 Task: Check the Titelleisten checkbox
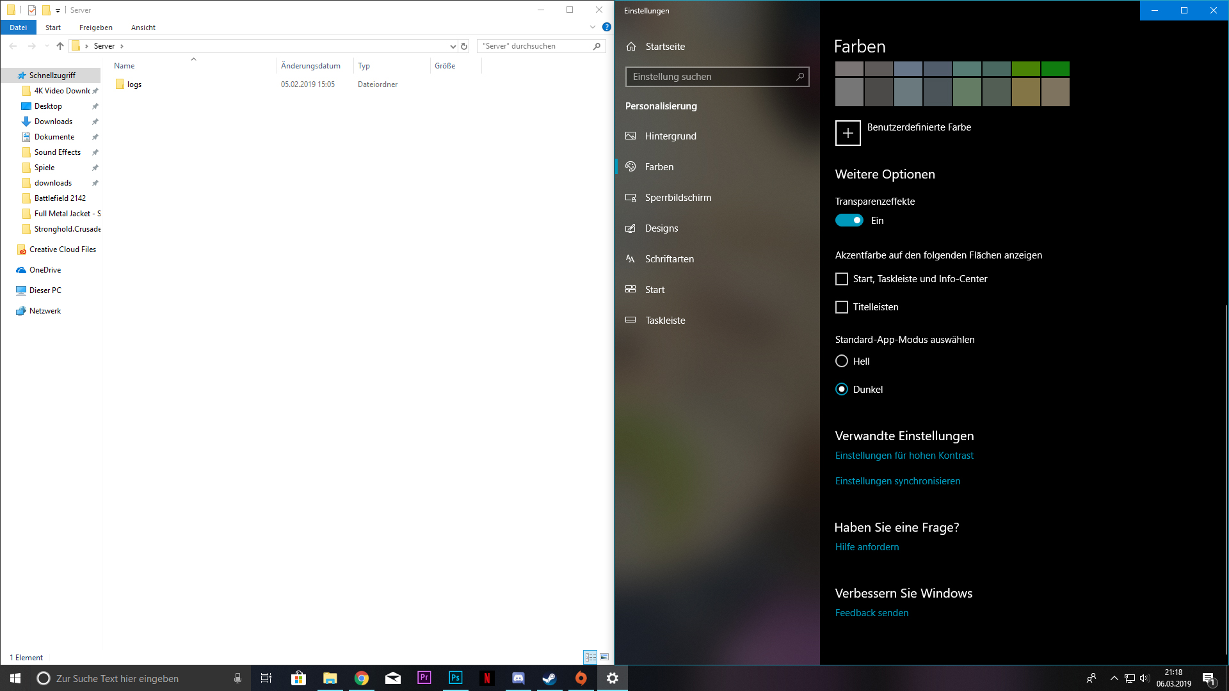842,307
